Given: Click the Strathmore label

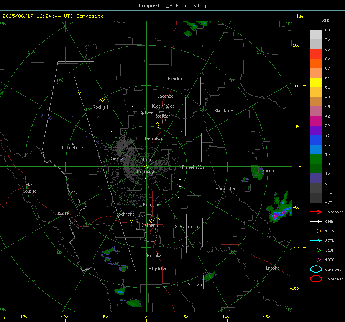Looking at the screenshot, I should point(186,227).
